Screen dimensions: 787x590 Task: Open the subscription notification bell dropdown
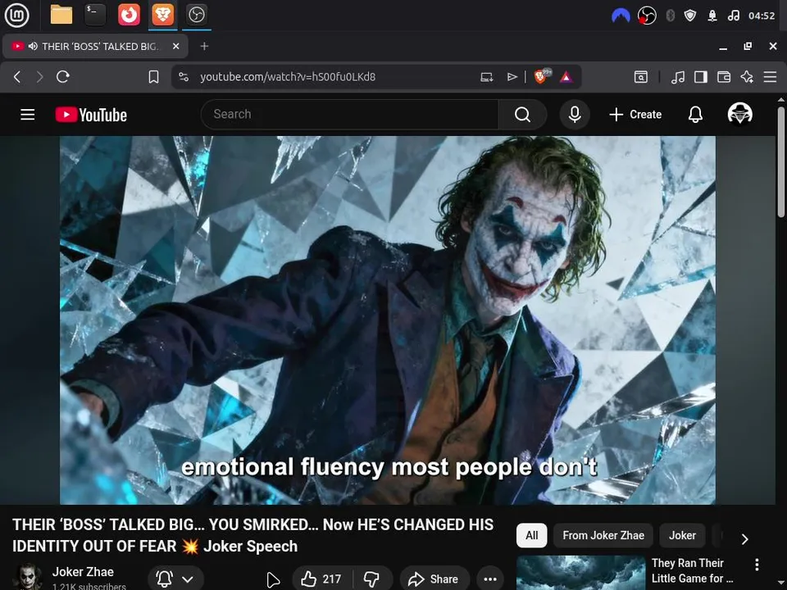point(175,579)
